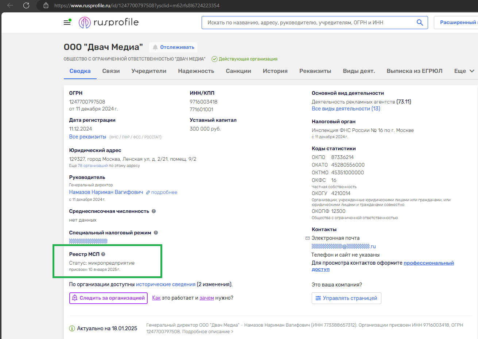Click the Отслеживать button
Viewport: 478px width, 339px height.
pyautogui.click(x=173, y=47)
